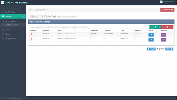Click PACIENTE 1 email info@quieromiturno.com.ar
The image size is (177, 100).
(x=67, y=34)
